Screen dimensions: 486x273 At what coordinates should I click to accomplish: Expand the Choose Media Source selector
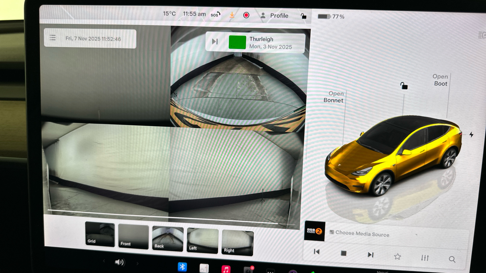[x=362, y=234]
